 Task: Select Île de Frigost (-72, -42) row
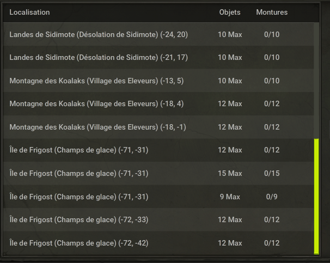point(158,243)
